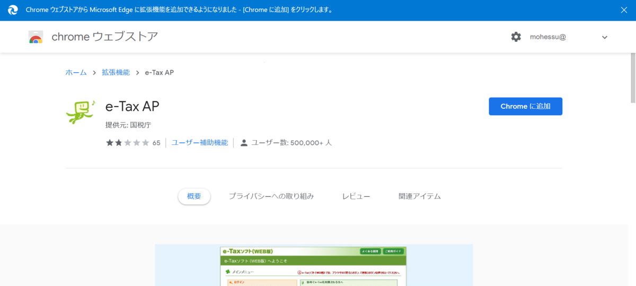Open 拡張機能 breadcrumb link
This screenshot has width=636, height=286.
coord(116,72)
